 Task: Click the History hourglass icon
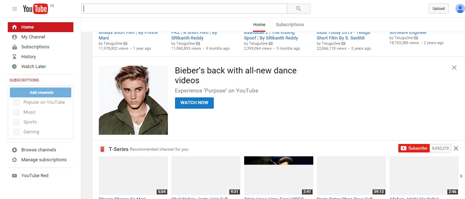click(14, 57)
